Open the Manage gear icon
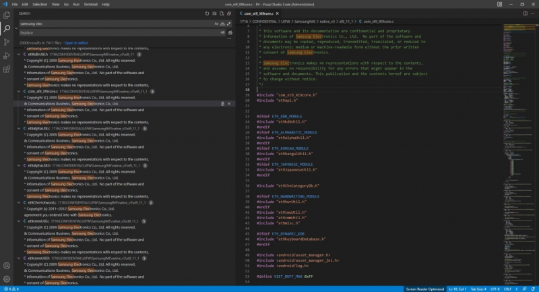 click(7, 278)
